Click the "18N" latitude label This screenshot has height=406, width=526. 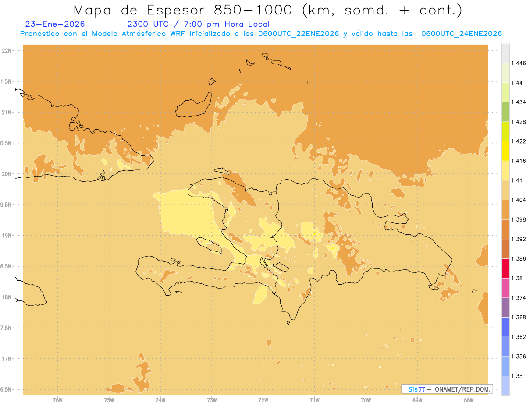coord(7,297)
